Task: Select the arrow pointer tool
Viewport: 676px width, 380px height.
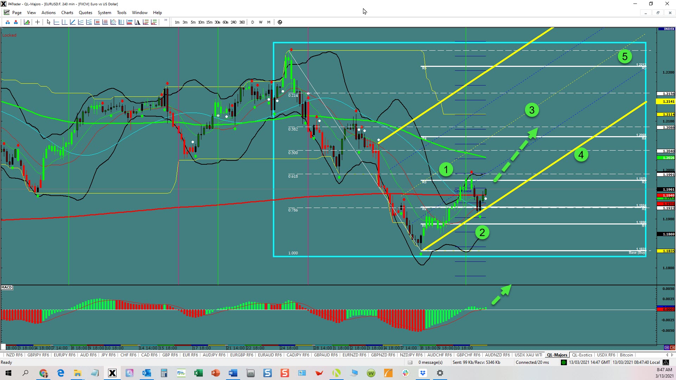Action: tap(49, 22)
